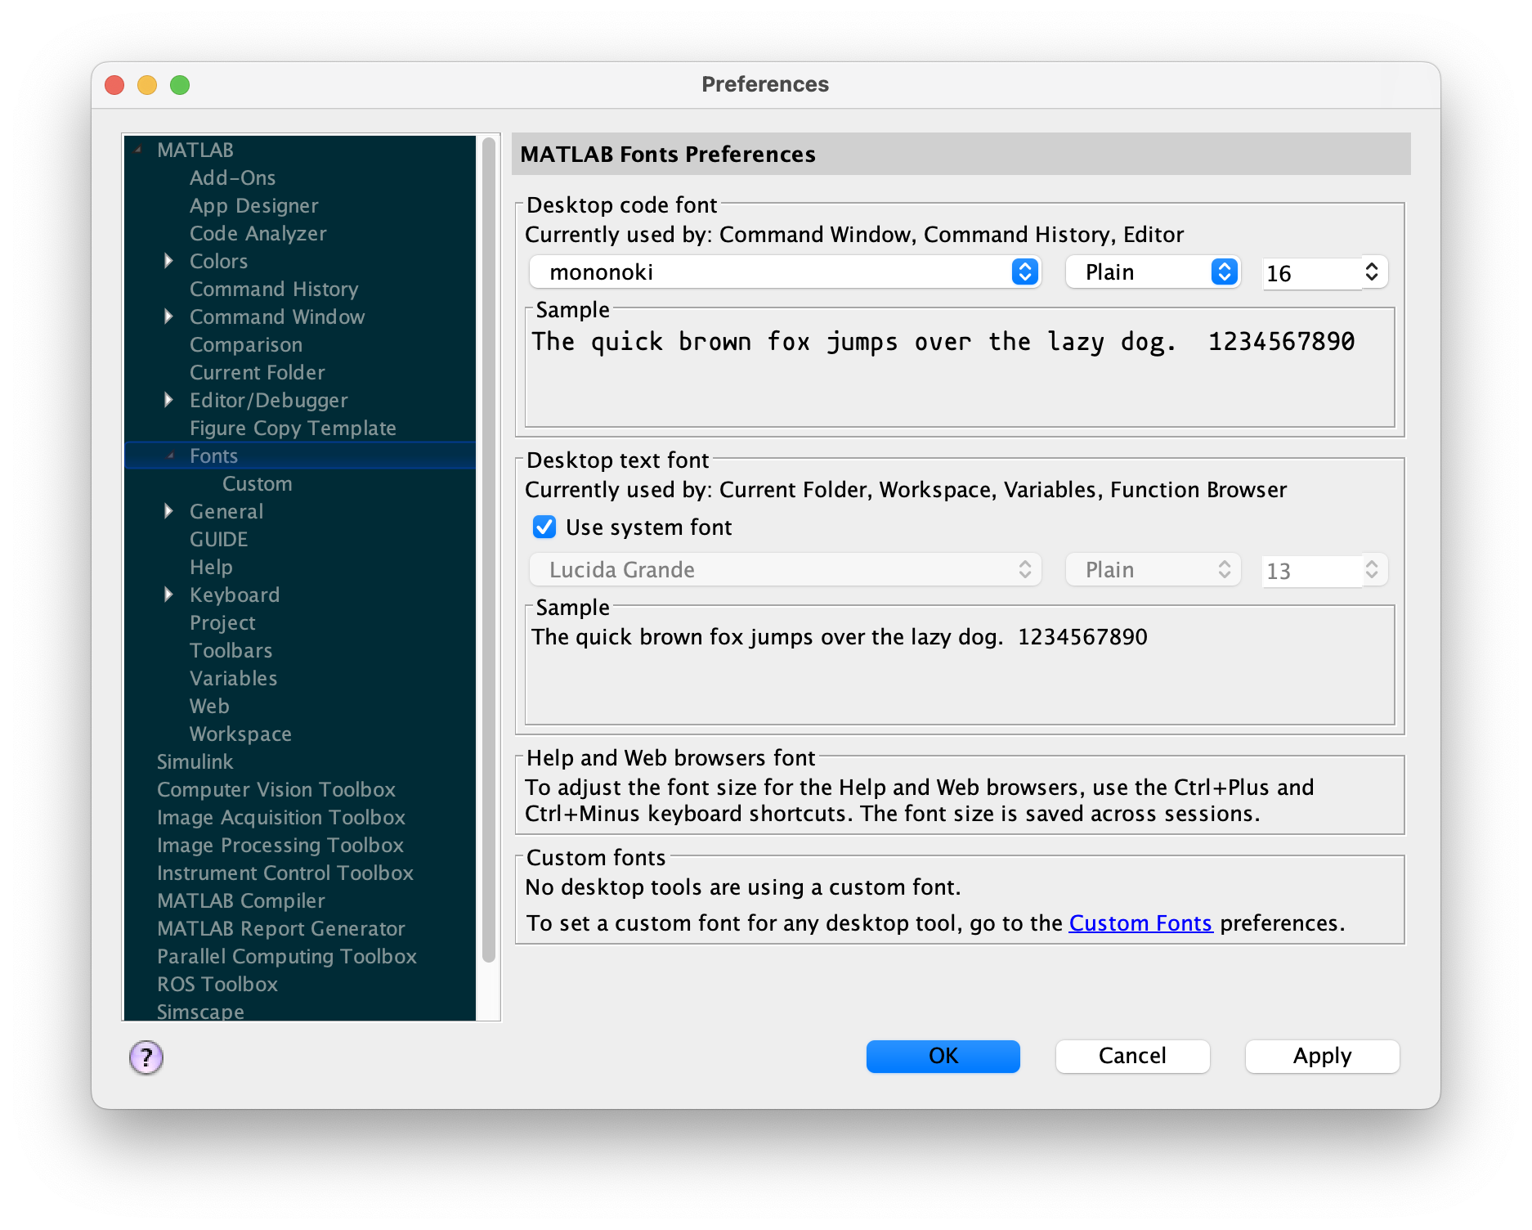This screenshot has height=1230, width=1532.
Task: Expand the Keyboard tree node
Action: pos(168,595)
